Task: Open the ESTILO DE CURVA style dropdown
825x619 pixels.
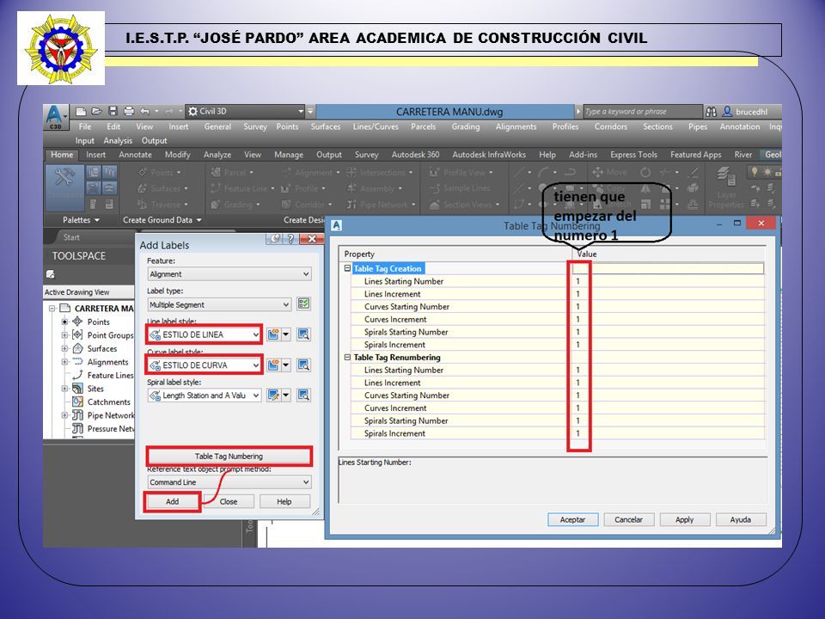Action: (205, 365)
